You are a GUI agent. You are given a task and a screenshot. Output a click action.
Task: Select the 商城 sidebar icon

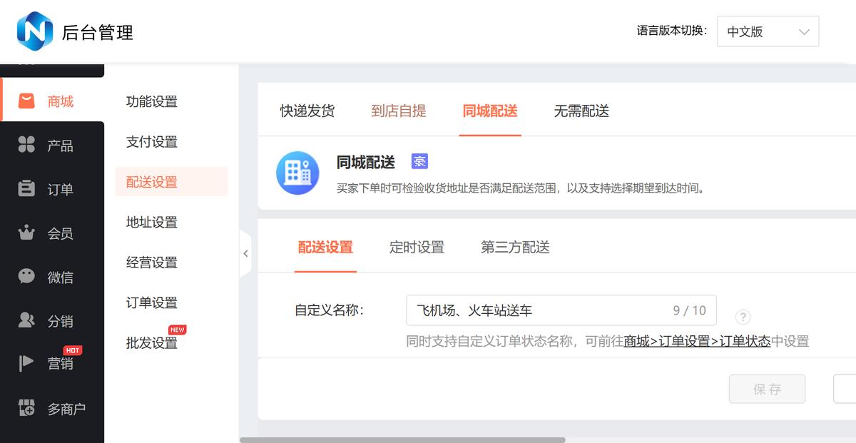click(27, 101)
